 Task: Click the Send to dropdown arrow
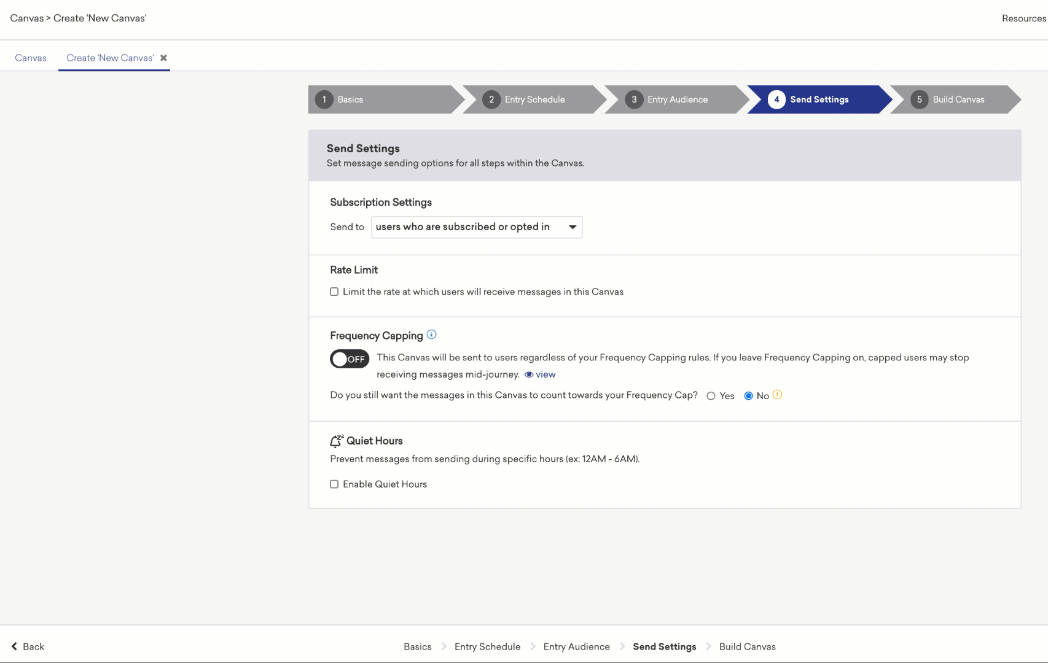[x=573, y=227]
